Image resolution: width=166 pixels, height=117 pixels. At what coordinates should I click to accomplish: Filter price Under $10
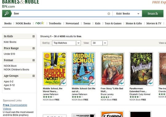pos(10,54)
